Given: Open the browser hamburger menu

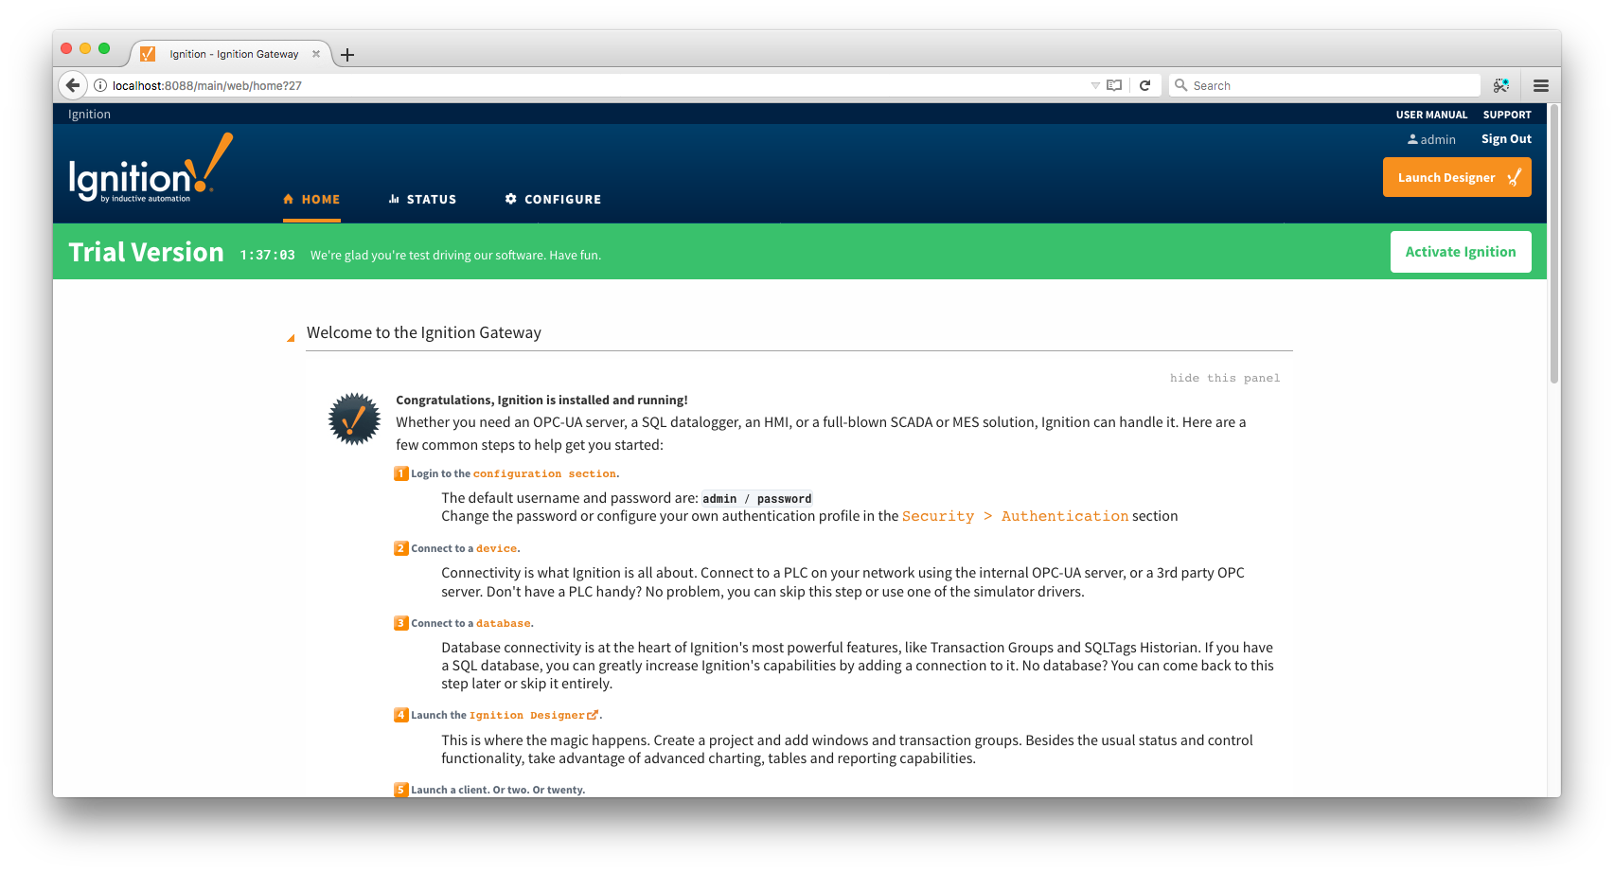Looking at the screenshot, I should pos(1541,85).
